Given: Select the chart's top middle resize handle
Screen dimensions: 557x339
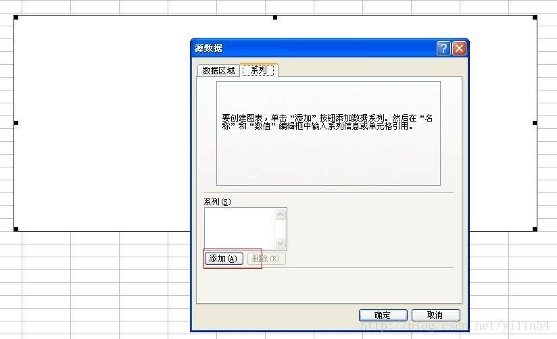Looking at the screenshot, I should tap(275, 17).
